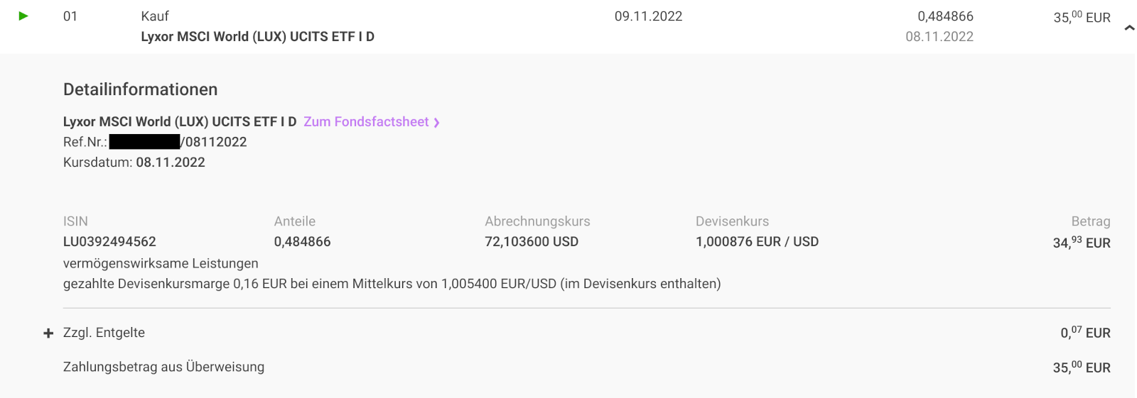Click the gezahlte Devisenkursmarge note

(x=392, y=284)
